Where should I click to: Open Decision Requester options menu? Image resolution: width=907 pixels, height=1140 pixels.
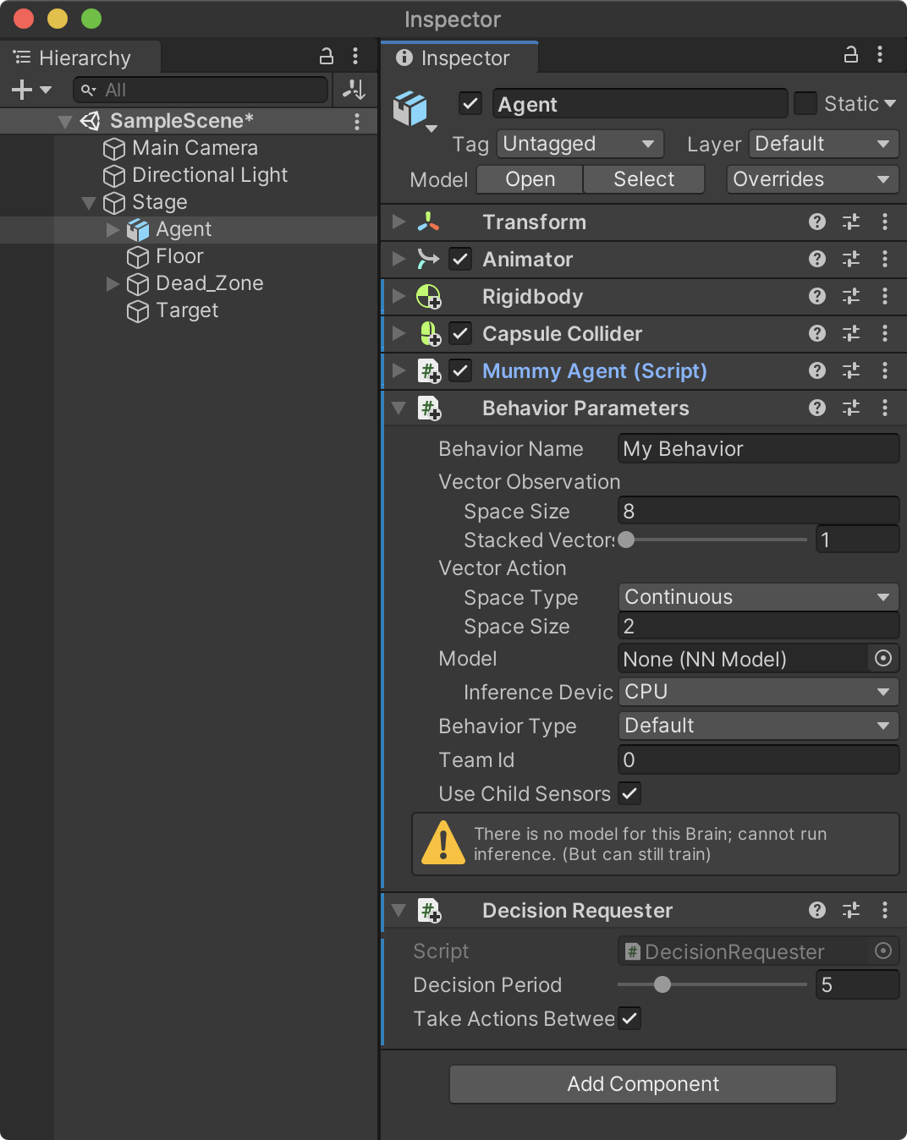coord(885,910)
